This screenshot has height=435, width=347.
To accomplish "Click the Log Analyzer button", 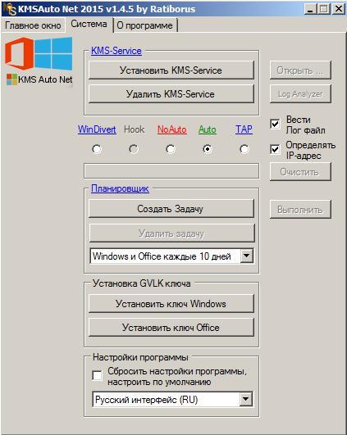I will (x=300, y=93).
